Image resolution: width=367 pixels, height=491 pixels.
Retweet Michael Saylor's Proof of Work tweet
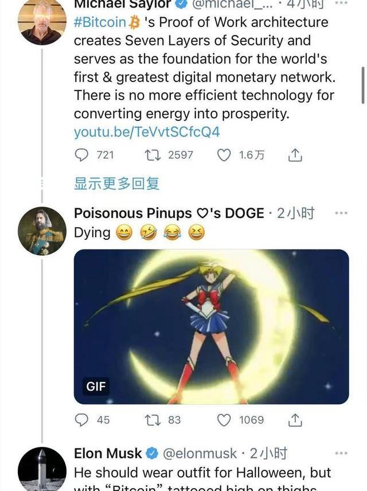[x=153, y=155]
